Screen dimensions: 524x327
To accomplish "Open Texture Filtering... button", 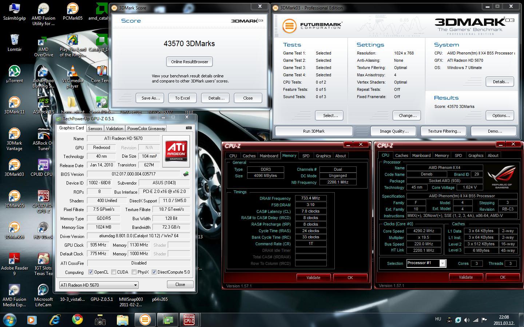I will [x=444, y=131].
